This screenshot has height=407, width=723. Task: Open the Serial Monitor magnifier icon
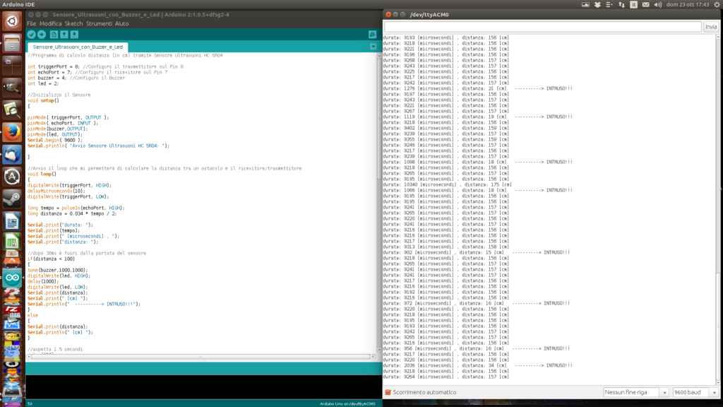pos(372,35)
